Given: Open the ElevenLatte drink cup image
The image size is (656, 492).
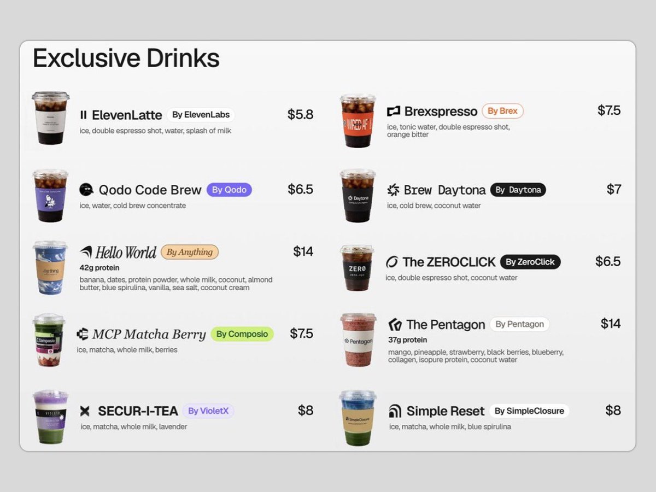Looking at the screenshot, I should pyautogui.click(x=50, y=118).
